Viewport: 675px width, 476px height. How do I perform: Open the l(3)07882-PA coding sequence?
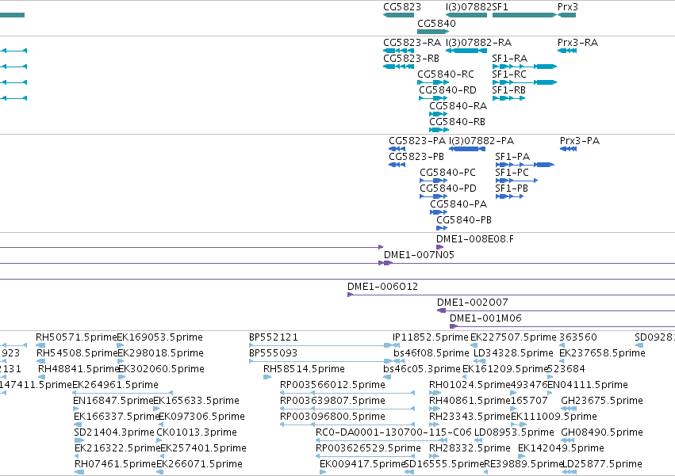coord(481,141)
